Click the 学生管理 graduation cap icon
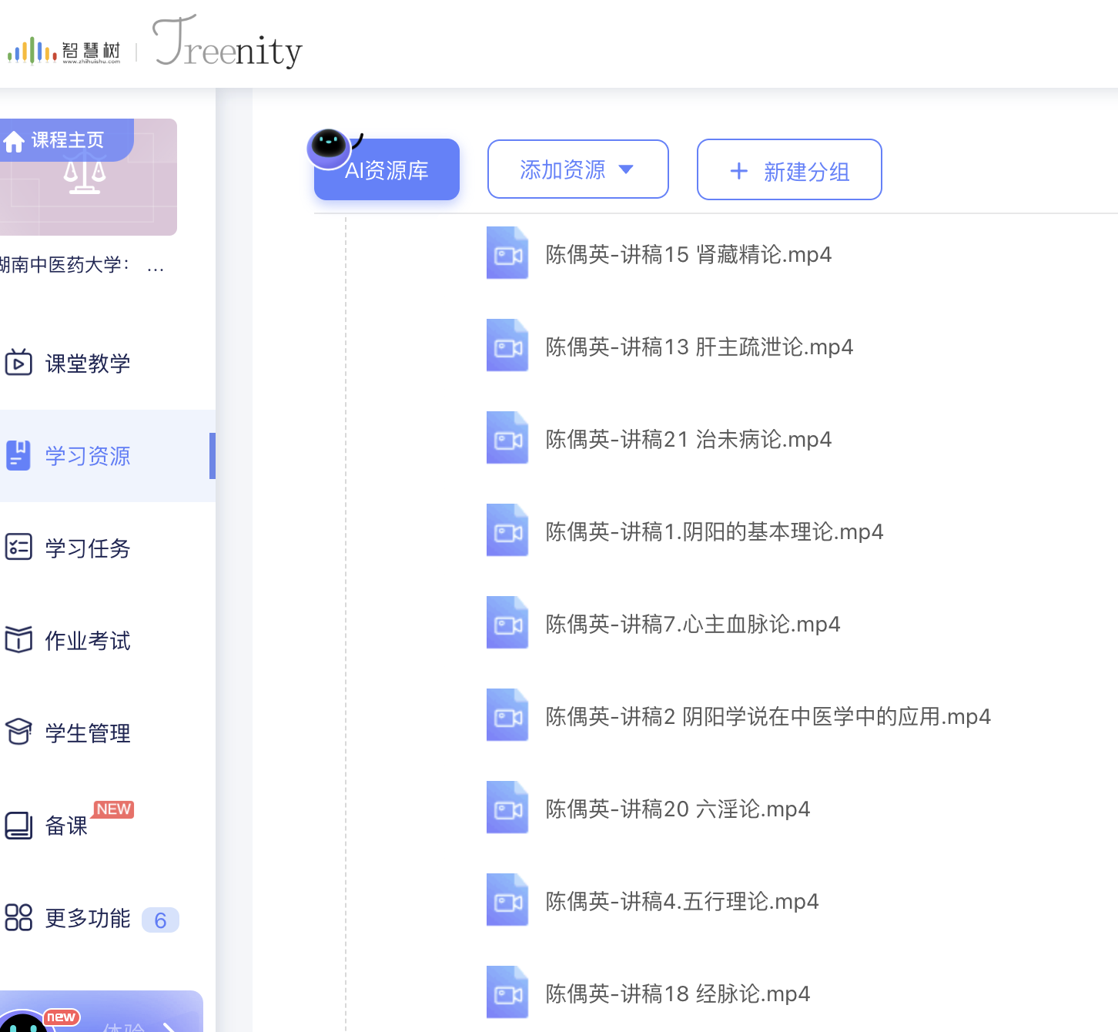Viewport: 1118px width, 1032px height. click(x=18, y=732)
